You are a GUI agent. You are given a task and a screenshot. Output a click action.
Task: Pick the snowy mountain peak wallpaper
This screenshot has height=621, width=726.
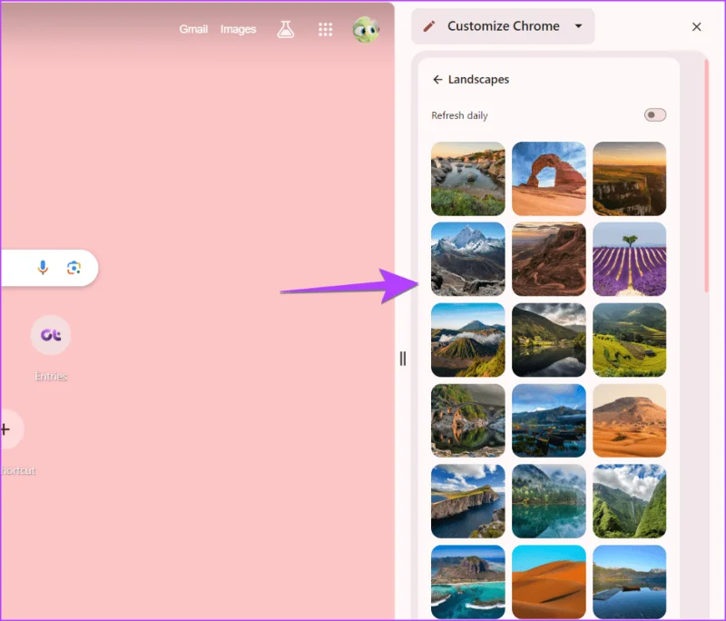click(x=468, y=259)
